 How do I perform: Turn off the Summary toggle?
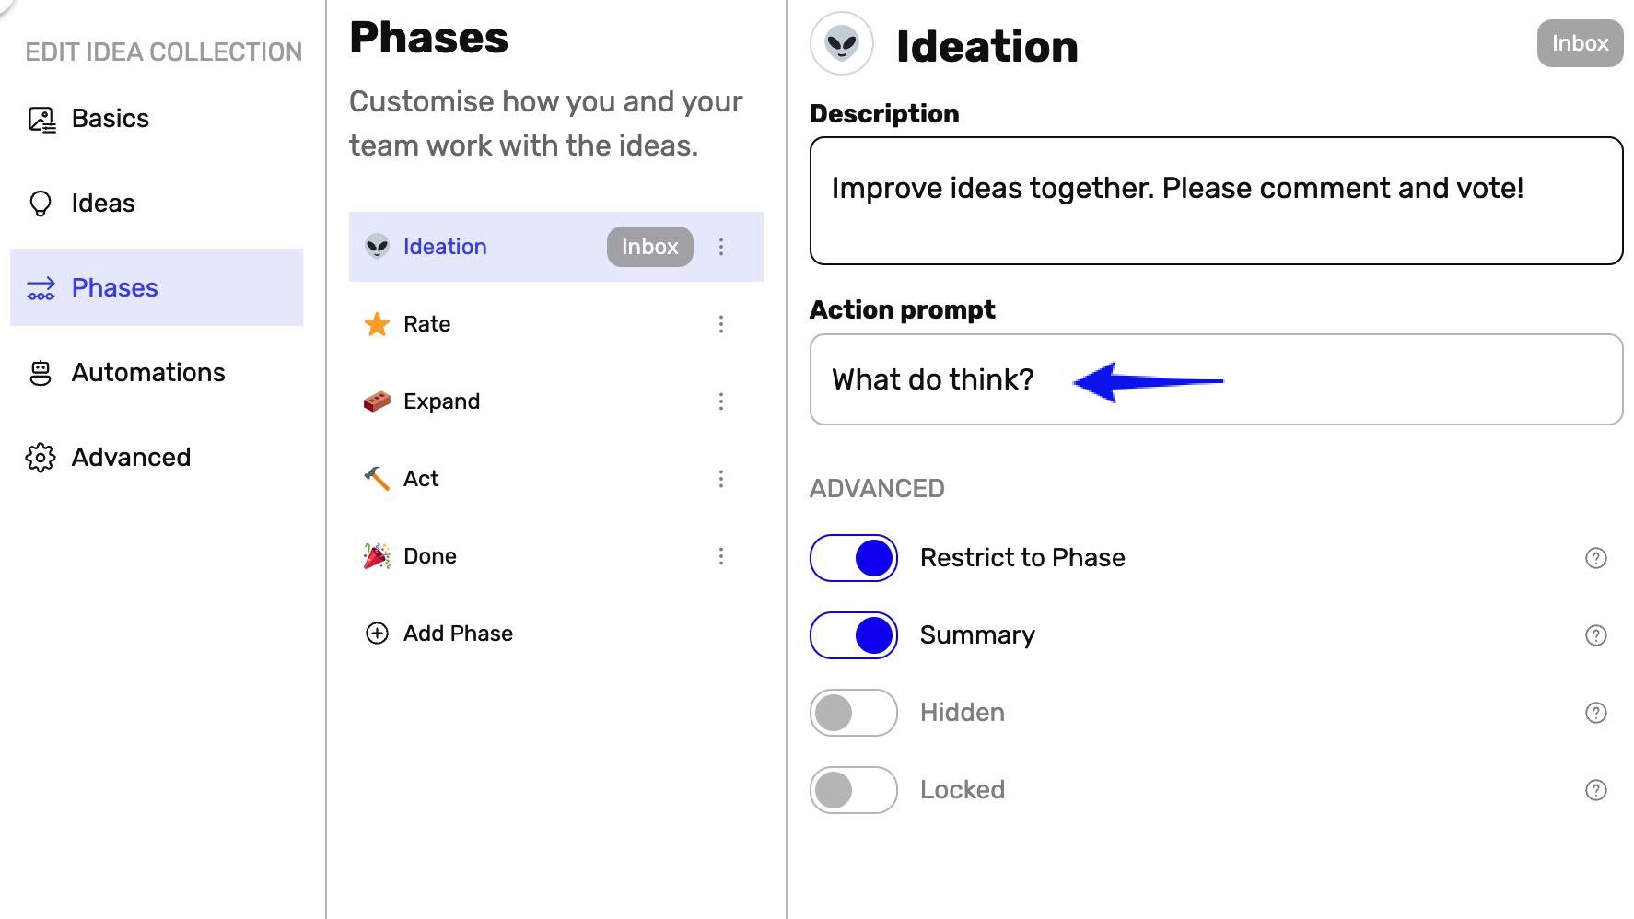tap(853, 634)
